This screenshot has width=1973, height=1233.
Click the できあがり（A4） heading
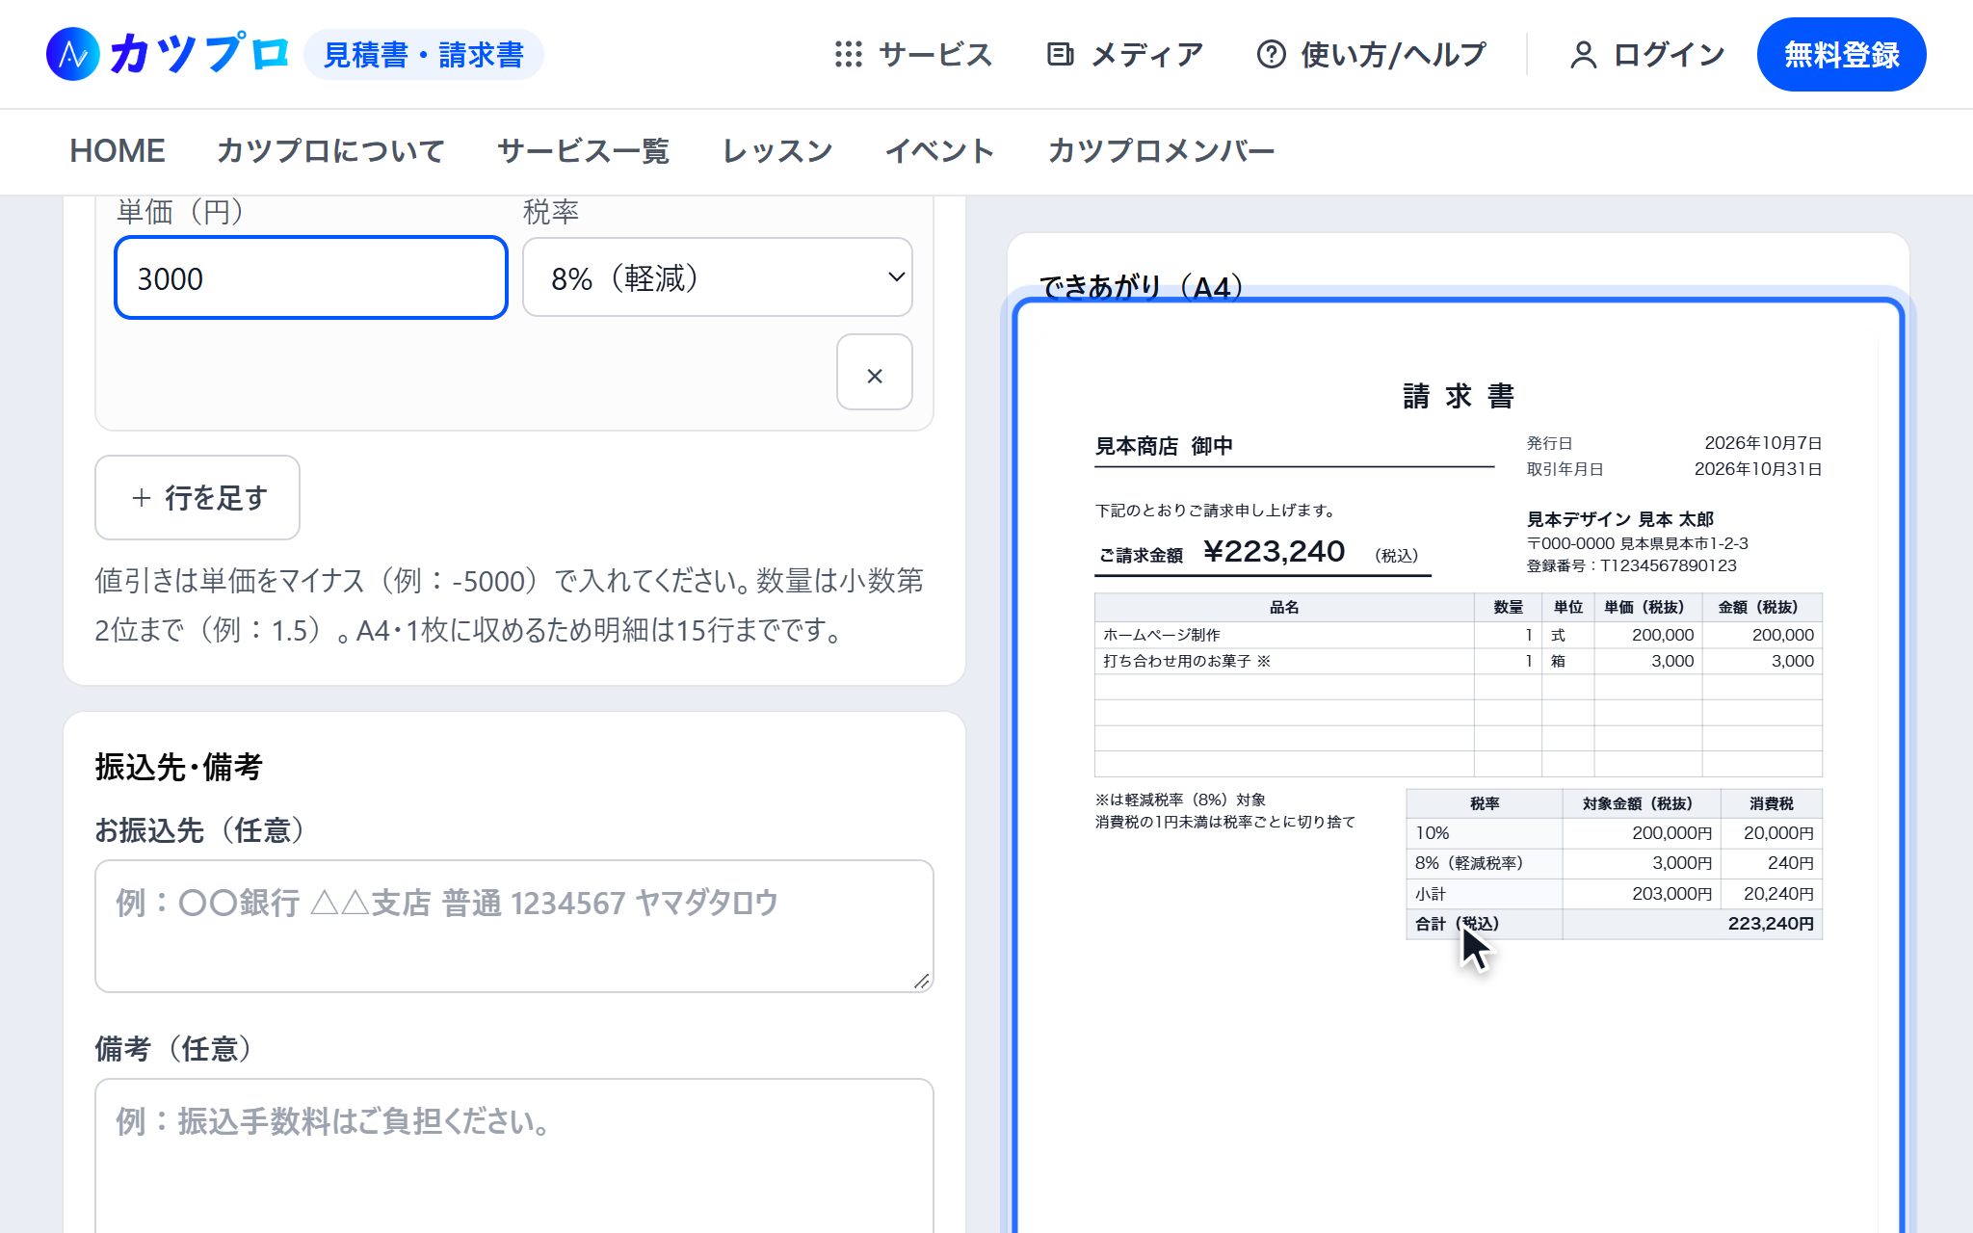pyautogui.click(x=1141, y=286)
